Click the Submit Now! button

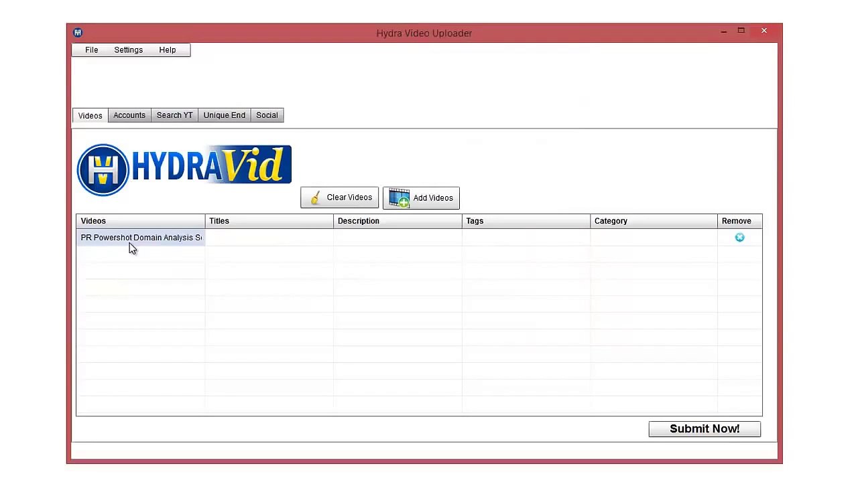[704, 429]
